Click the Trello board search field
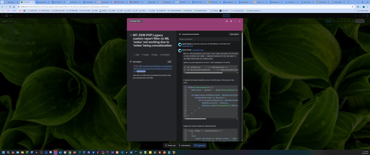 180,16
